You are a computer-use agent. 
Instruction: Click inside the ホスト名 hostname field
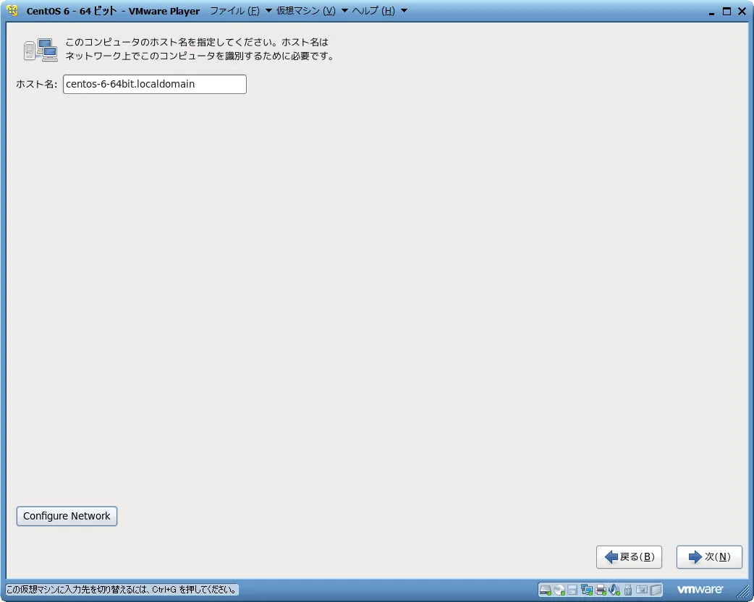[x=154, y=84]
